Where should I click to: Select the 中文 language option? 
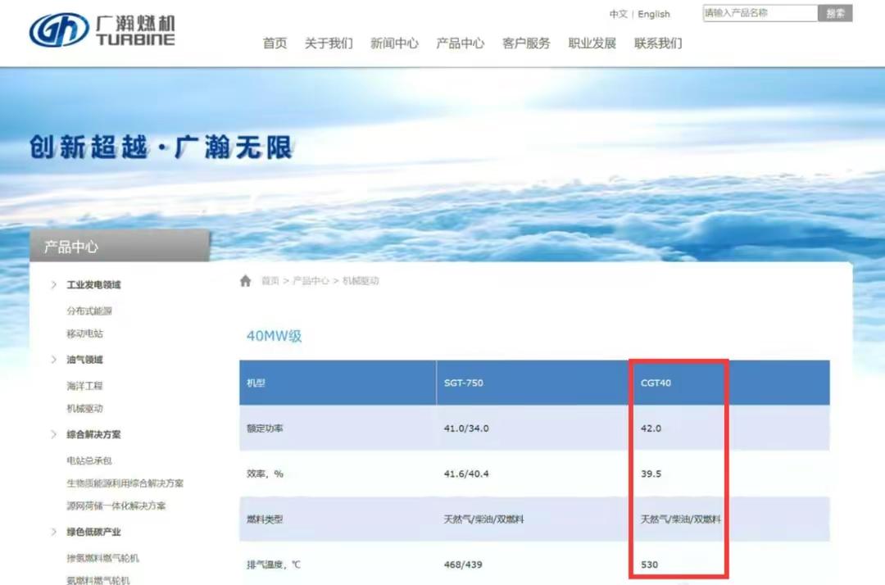617,14
